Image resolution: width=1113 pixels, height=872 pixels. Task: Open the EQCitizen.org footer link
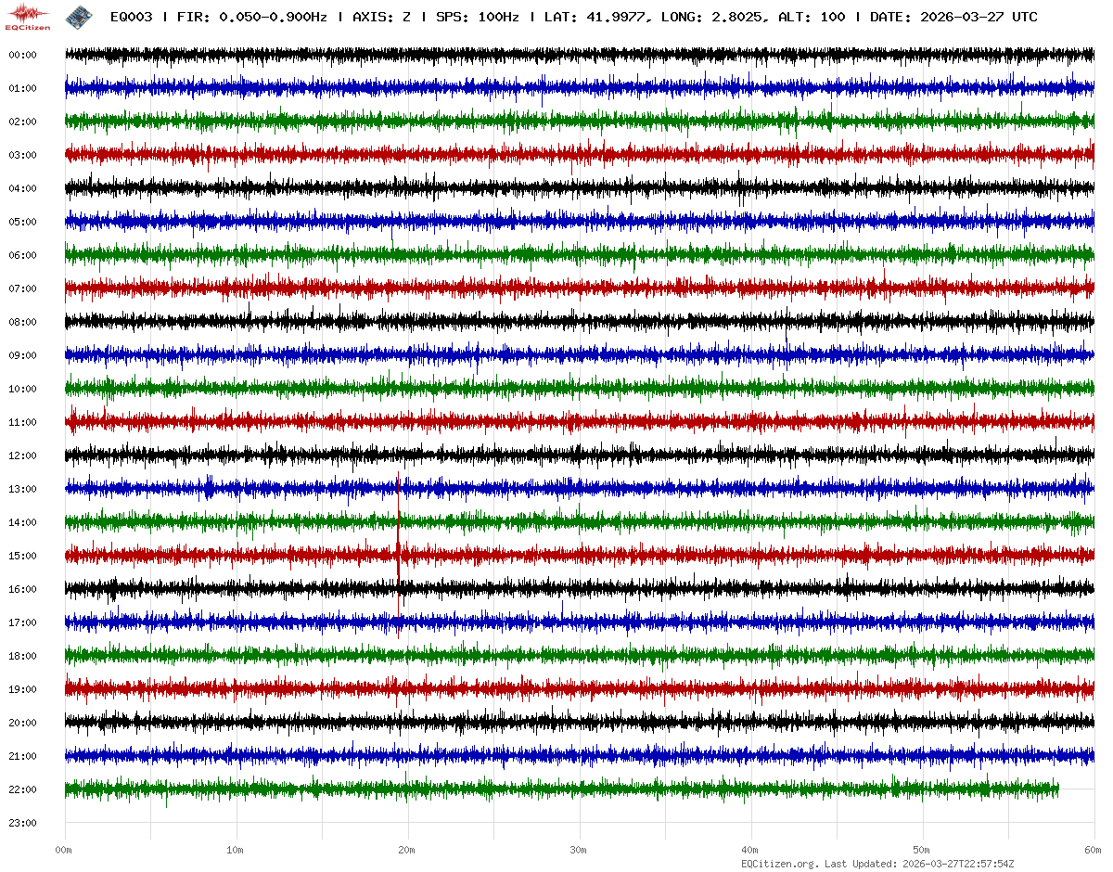tap(779, 864)
